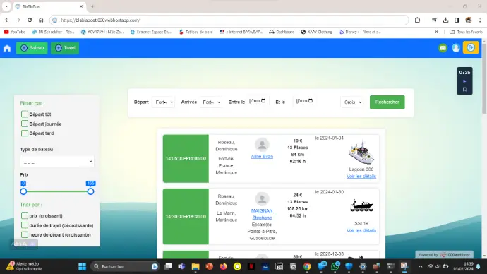Screen dimensions: 487x274
Task: Click the yellow logout icon button
Action: pos(471,47)
